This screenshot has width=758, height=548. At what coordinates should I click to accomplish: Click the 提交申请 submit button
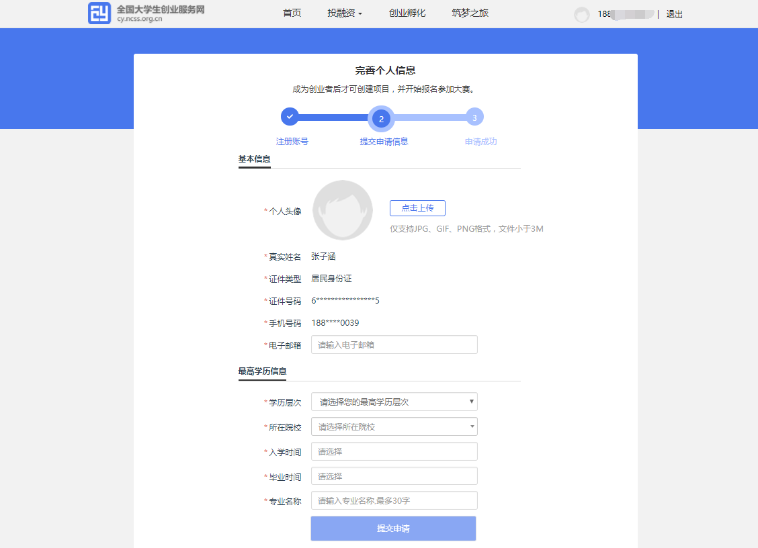pos(393,529)
